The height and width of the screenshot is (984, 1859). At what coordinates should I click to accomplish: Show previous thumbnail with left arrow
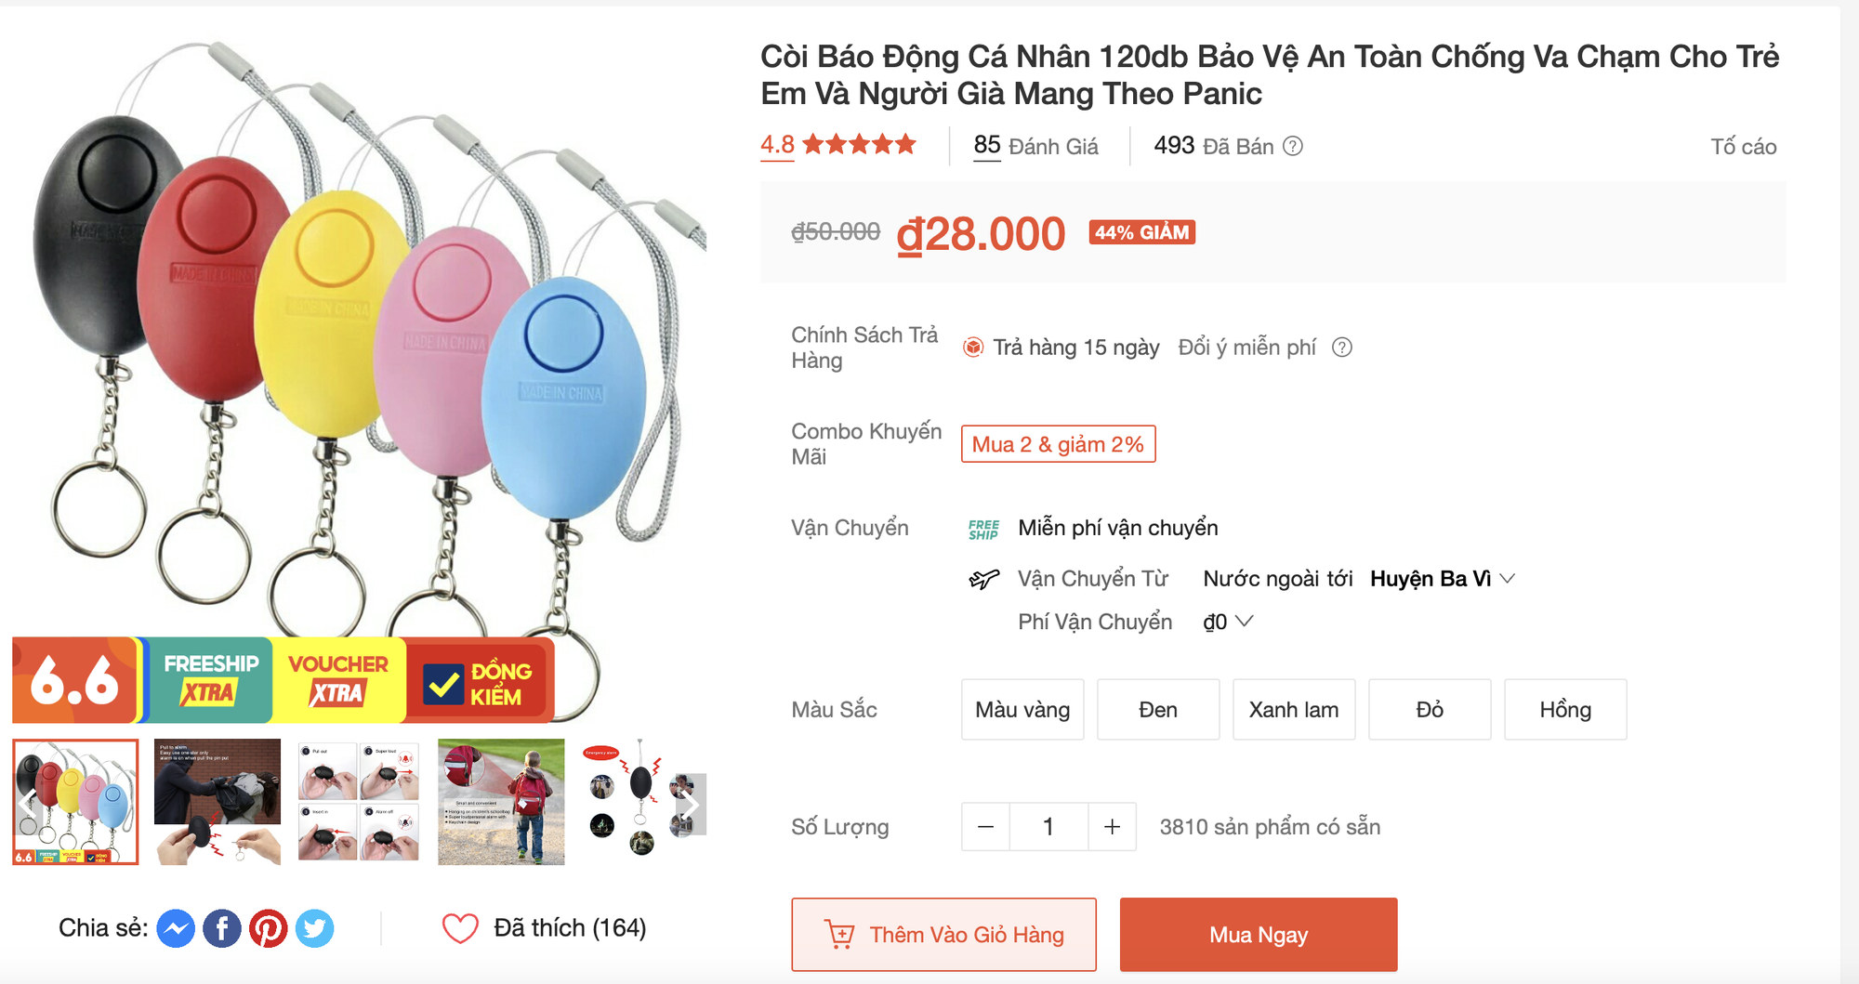click(27, 804)
